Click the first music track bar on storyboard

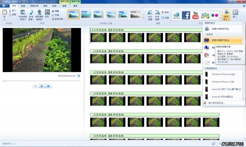(x=146, y=30)
